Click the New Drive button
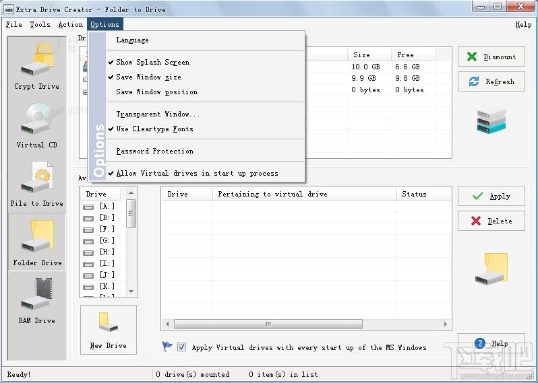The width and height of the screenshot is (538, 383). pos(109,330)
